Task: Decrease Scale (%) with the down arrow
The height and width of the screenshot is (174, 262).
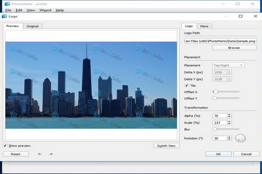Action: pyautogui.click(x=229, y=124)
